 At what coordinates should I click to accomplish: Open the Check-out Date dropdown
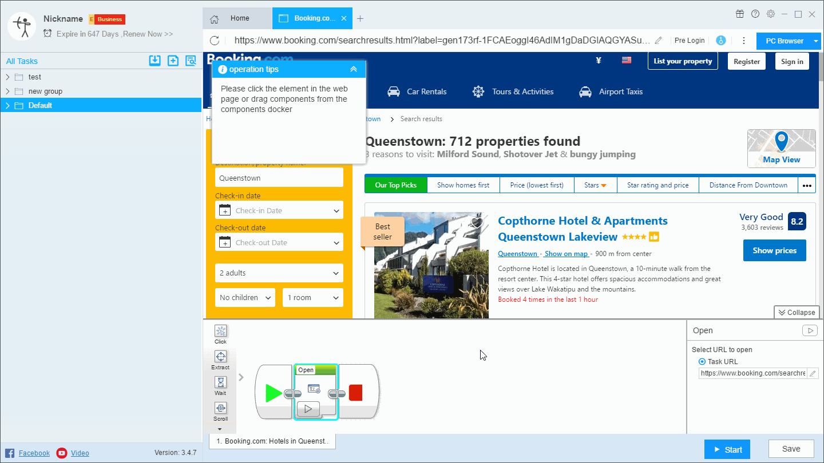[x=279, y=242]
